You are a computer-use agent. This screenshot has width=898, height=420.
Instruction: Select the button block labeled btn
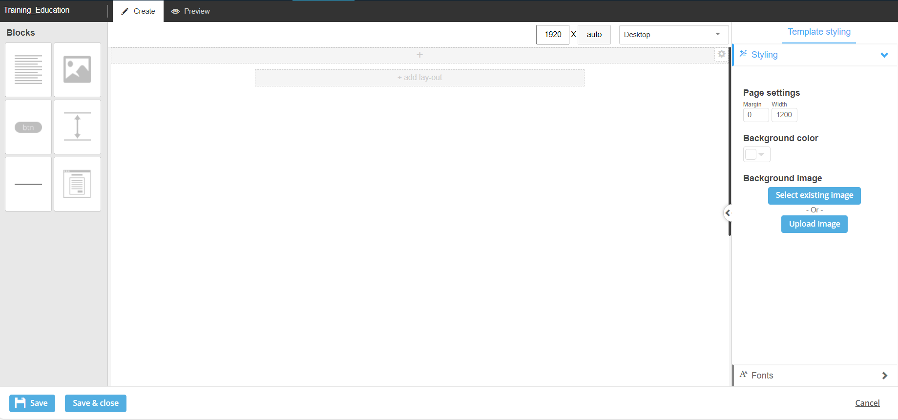click(28, 127)
